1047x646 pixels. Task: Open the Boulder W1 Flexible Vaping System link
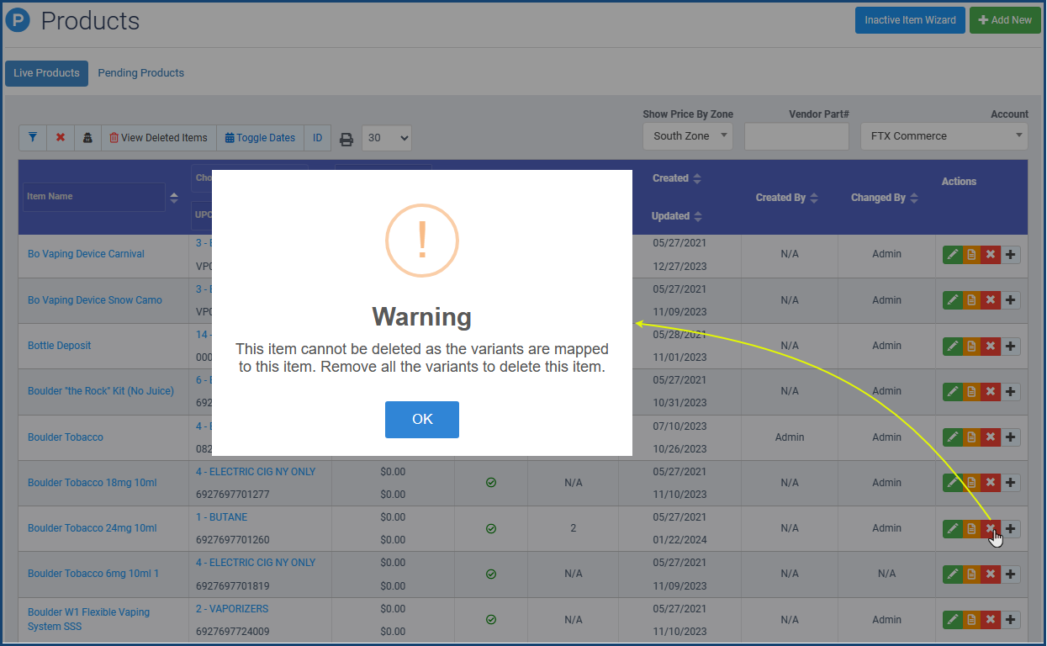(88, 619)
